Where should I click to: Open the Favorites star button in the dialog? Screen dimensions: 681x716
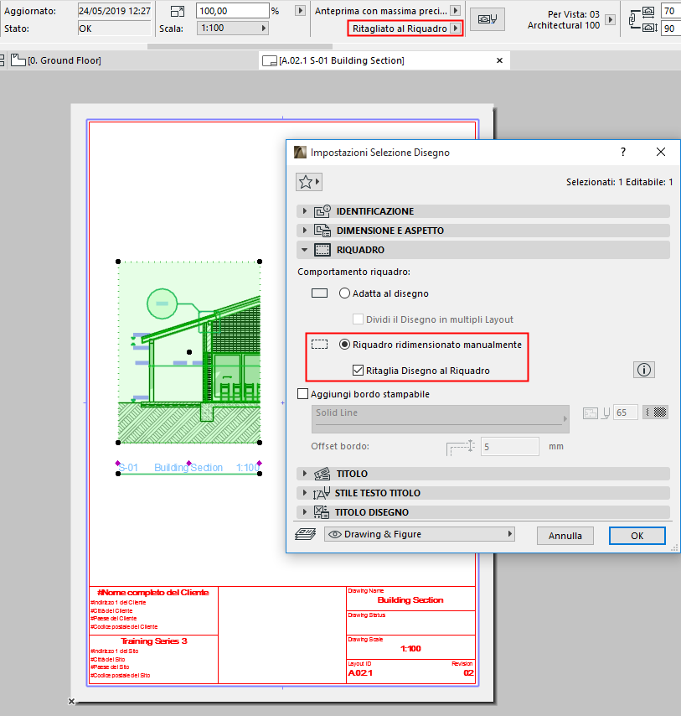[309, 182]
